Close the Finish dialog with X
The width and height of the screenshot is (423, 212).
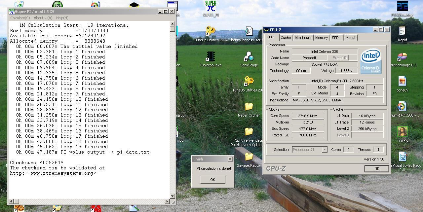[230, 159]
